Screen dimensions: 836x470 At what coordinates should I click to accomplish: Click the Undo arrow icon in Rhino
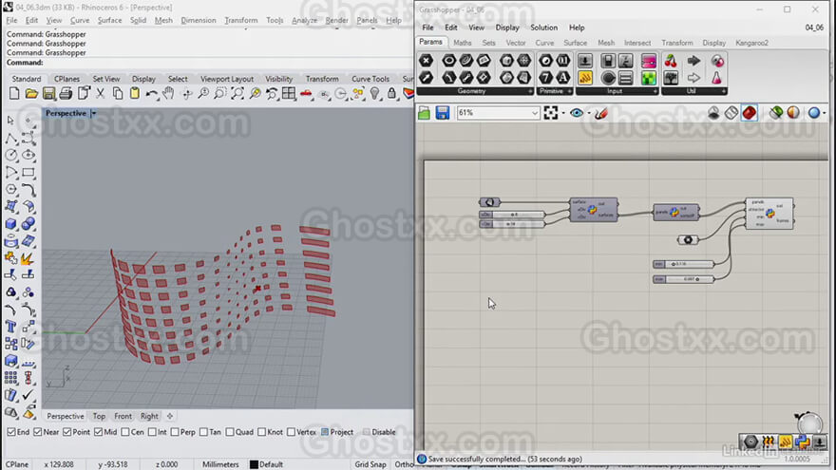tap(152, 94)
